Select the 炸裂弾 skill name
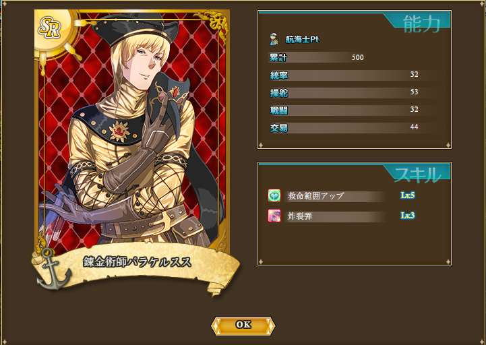This screenshot has width=486, height=345. tap(300, 216)
